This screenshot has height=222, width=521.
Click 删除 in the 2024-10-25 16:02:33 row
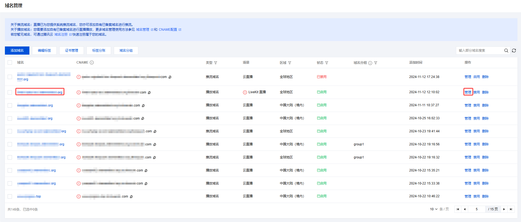[485, 118]
